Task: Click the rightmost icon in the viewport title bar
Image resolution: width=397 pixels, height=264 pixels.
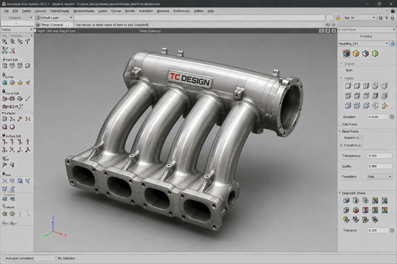Action: point(334,31)
